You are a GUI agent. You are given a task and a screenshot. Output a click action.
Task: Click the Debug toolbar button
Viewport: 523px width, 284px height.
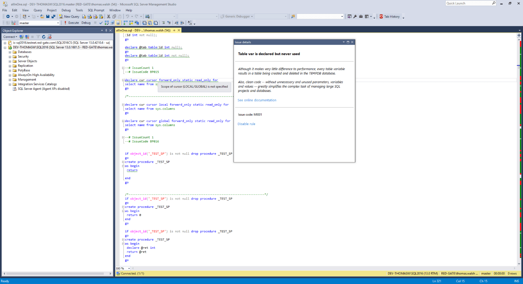click(86, 23)
